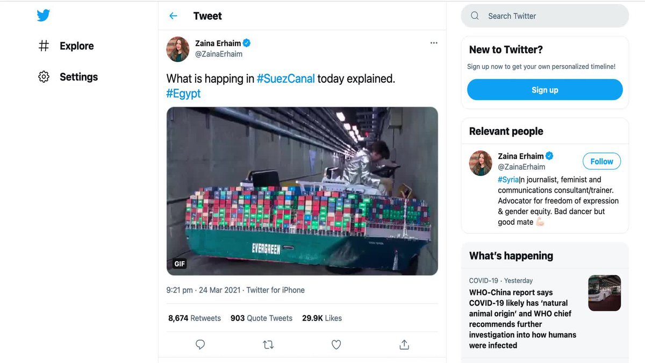Open the tweet options ellipsis menu

[434, 42]
